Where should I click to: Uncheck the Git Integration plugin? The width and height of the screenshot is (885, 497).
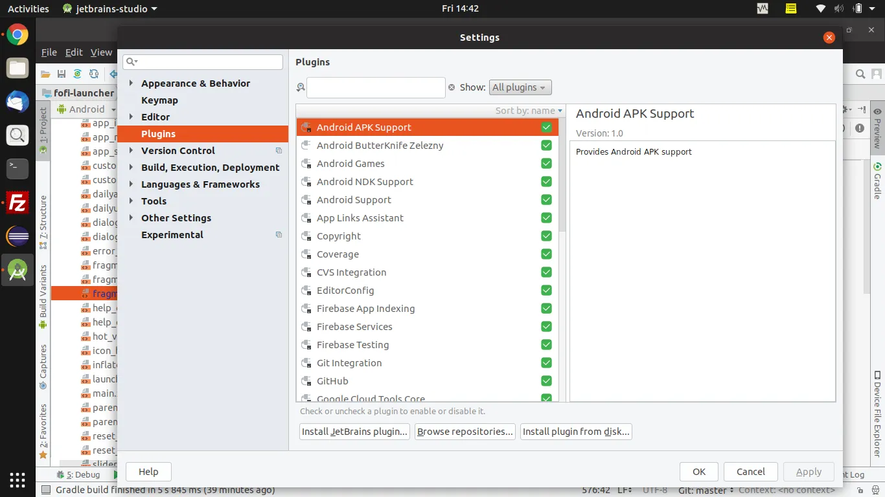546,363
